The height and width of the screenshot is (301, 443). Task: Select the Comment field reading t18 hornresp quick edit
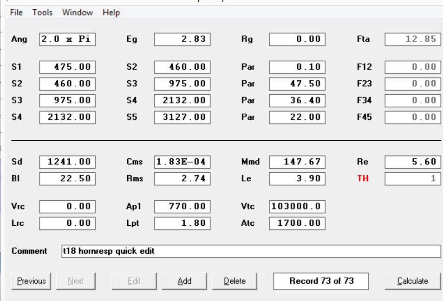(251, 251)
